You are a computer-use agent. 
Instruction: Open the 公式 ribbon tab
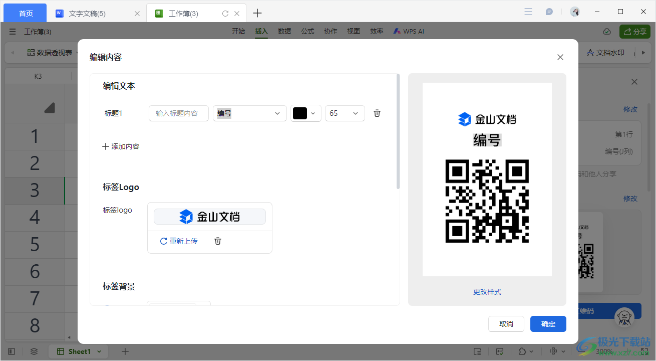[x=307, y=31]
